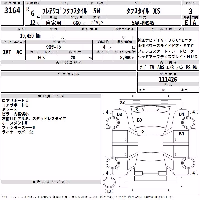Click the door type 5W
Screen dimensions: 200x200
(x=97, y=11)
